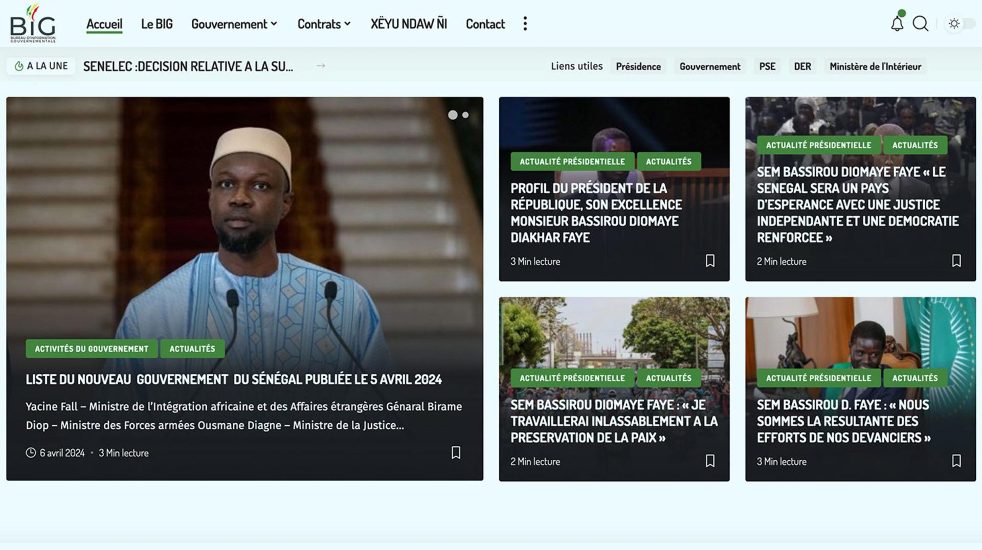
Task: Bookmark the Liste du nouveau gouvernement article
Action: 456,452
